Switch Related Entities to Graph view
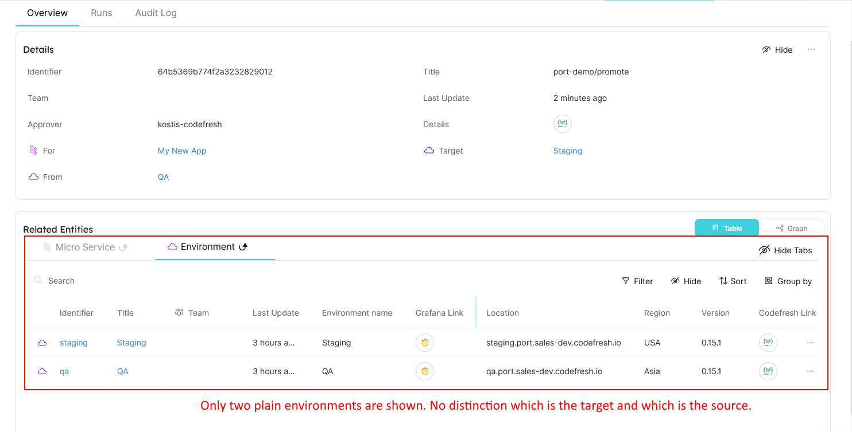The image size is (852, 432). [x=791, y=228]
